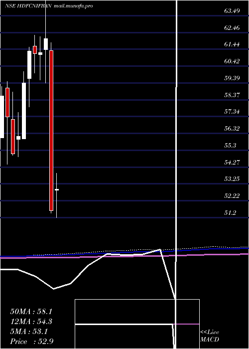This screenshot has width=249, height=349.
Task: Select the tallest red candlestick body
Action: (51, 131)
